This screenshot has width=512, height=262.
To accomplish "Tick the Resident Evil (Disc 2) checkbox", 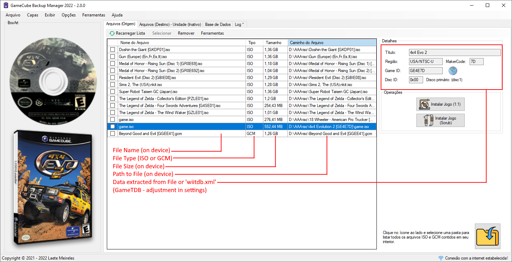I will (x=112, y=78).
